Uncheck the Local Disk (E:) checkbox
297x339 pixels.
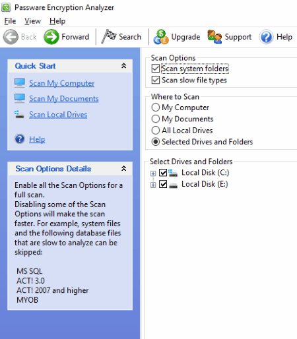click(x=163, y=184)
